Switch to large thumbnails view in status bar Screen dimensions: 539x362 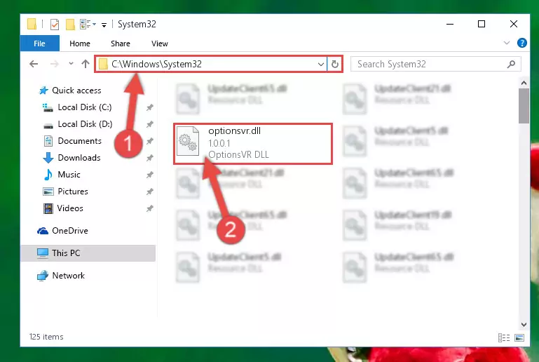click(x=519, y=338)
